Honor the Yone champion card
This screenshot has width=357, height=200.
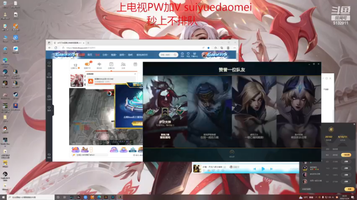point(165,112)
